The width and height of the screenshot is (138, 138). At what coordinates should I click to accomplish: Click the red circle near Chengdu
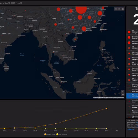(x=58, y=9)
